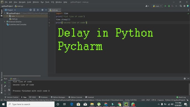The image size is (190, 107).
Task: Open the Refactor menu
Action: point(36,2)
